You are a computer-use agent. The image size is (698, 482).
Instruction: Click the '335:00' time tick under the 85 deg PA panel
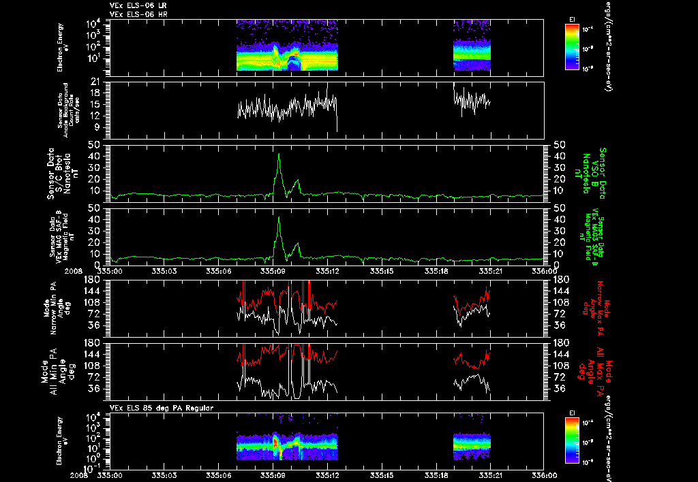[x=110, y=475]
